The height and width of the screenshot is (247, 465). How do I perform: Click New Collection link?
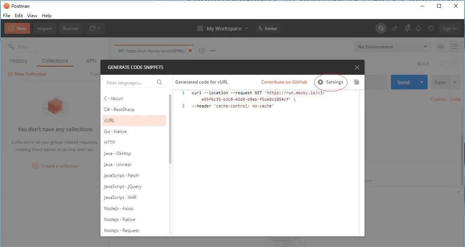[x=27, y=74]
